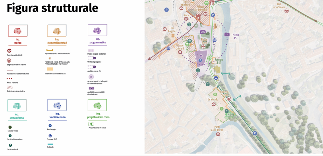
Task: Select the green Inq. progettualità in corso icon
Action: [x=97, y=105]
